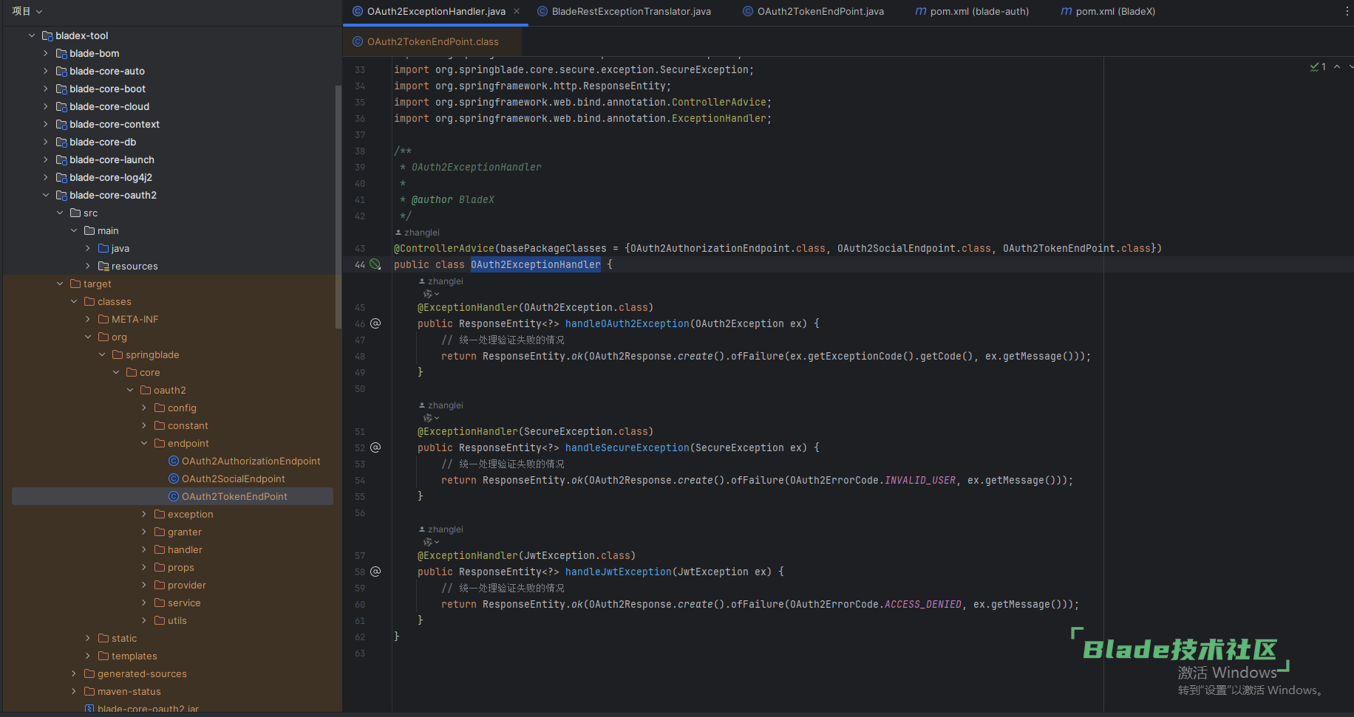
Task: Click the zhanglei author hint above handleJwtException
Action: (x=441, y=529)
